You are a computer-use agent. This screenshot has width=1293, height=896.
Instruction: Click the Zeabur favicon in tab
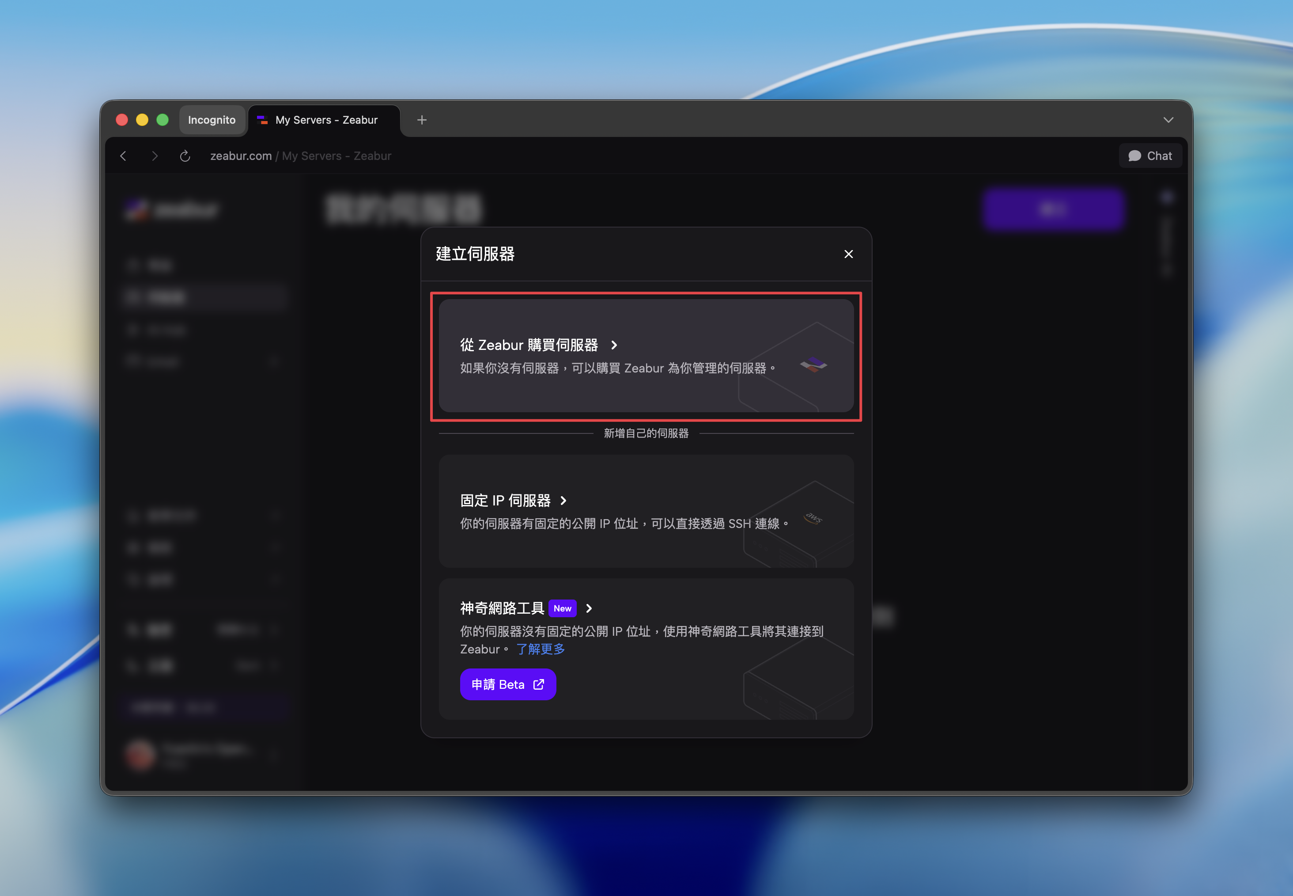(x=262, y=120)
